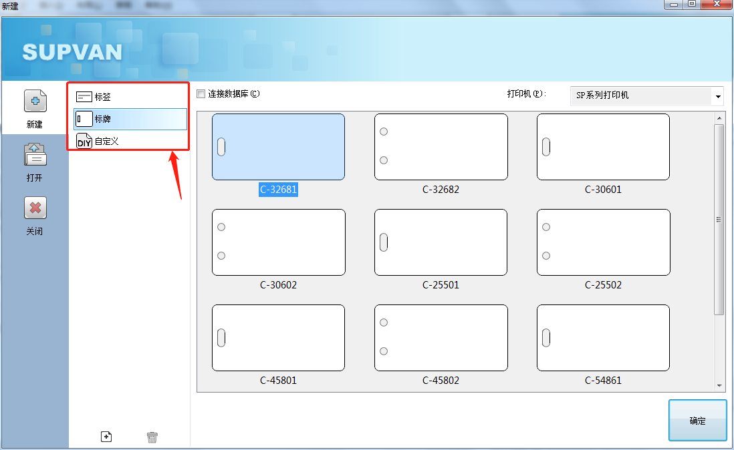Image resolution: width=734 pixels, height=450 pixels.
Task: Click the trash delete icon below the panel
Action: coord(152,436)
